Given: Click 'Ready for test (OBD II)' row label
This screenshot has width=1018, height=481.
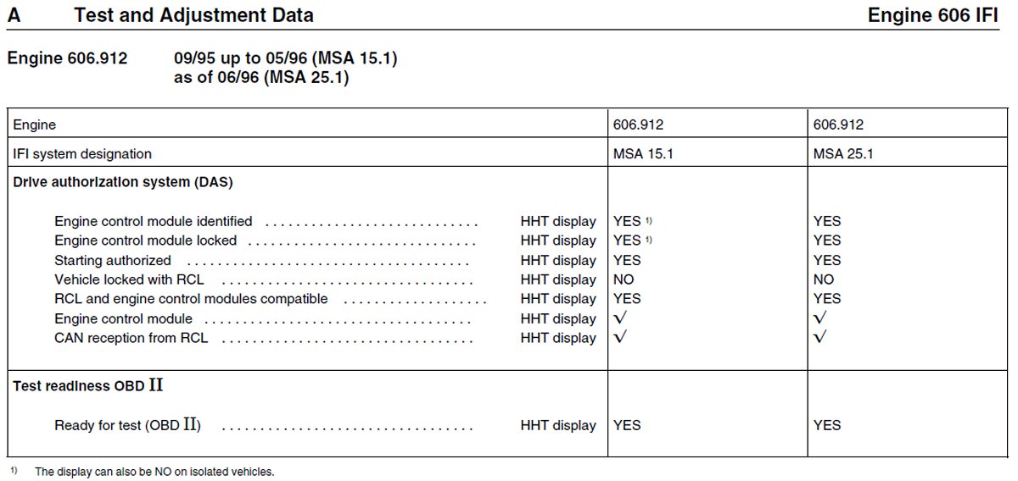Looking at the screenshot, I should click(x=128, y=425).
